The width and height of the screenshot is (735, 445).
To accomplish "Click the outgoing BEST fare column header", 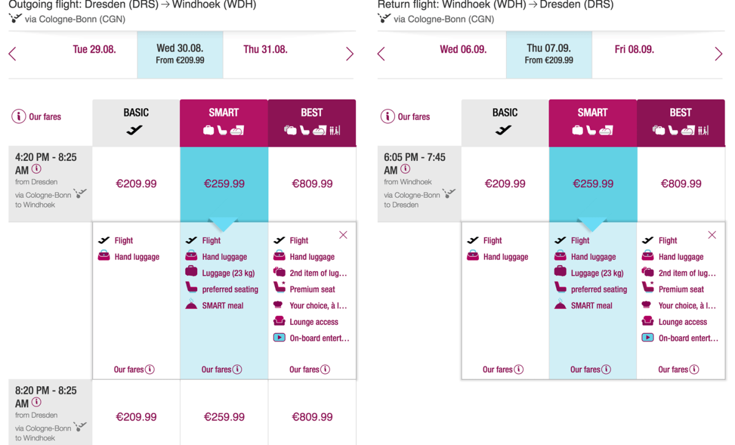I will click(x=312, y=122).
